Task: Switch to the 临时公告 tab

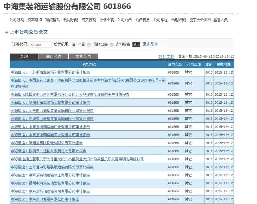Action: click(x=53, y=57)
